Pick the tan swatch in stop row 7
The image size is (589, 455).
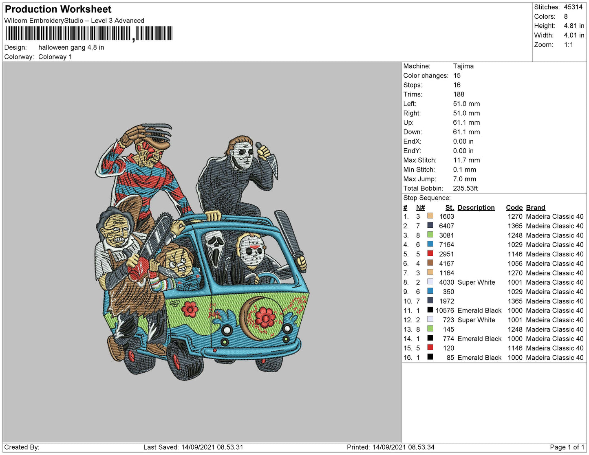pos(430,272)
